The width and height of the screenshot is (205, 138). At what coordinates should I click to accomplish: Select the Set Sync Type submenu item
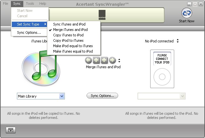(x=30, y=24)
